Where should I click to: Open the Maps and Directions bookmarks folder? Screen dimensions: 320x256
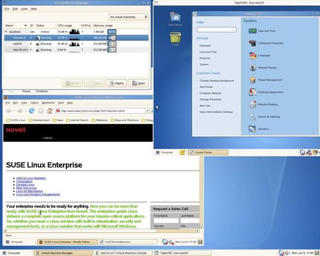coord(124,120)
